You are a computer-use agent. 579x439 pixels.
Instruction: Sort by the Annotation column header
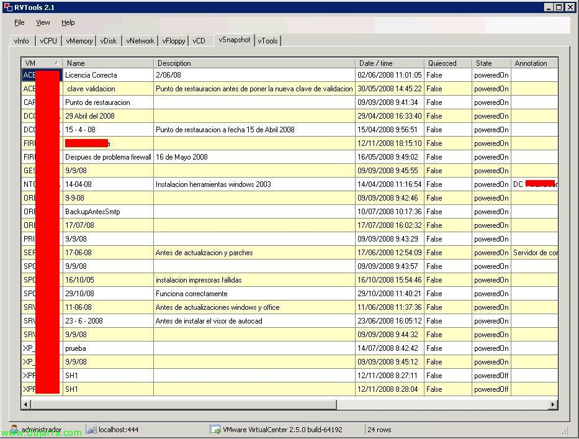(x=534, y=63)
